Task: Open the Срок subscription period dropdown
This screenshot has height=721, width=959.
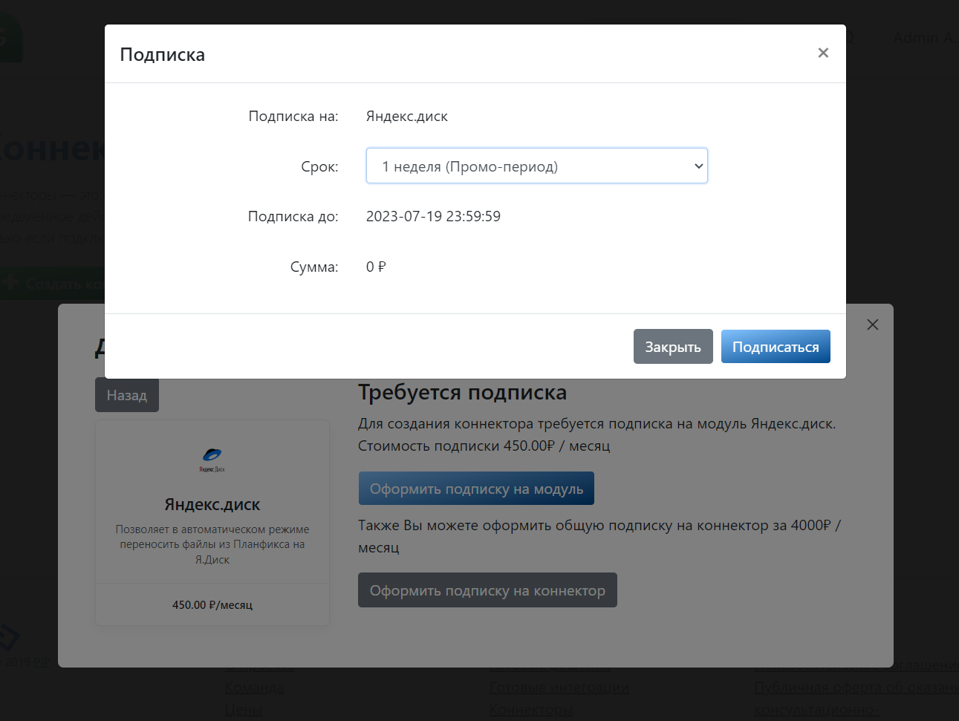Action: point(536,166)
